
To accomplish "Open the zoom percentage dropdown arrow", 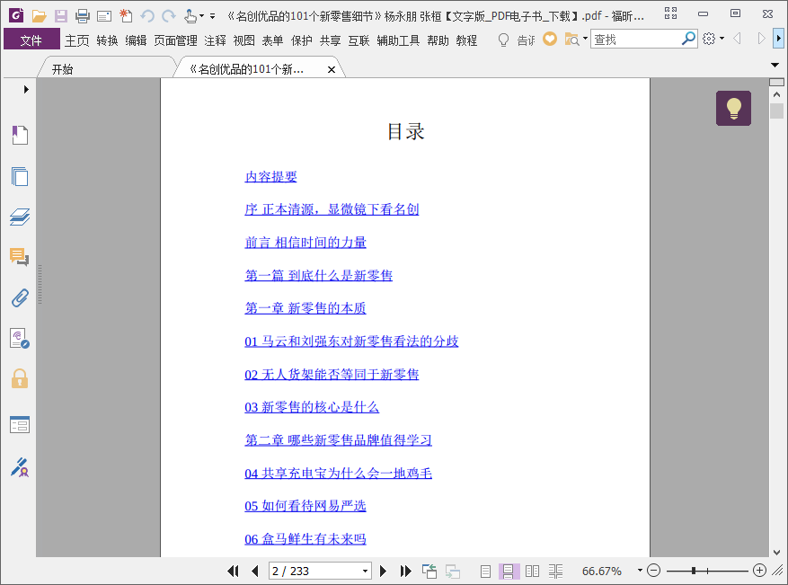I will (640, 571).
